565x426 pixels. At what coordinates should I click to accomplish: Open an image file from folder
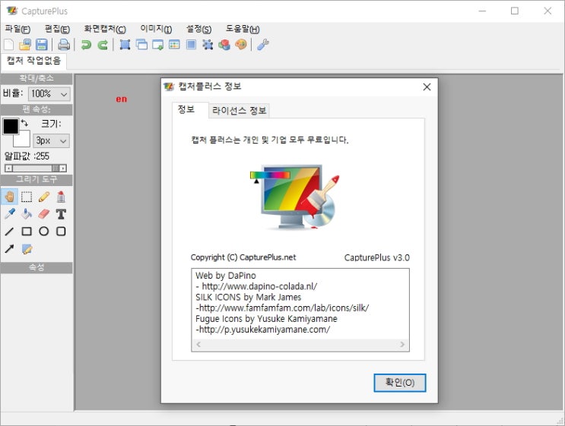(x=25, y=45)
